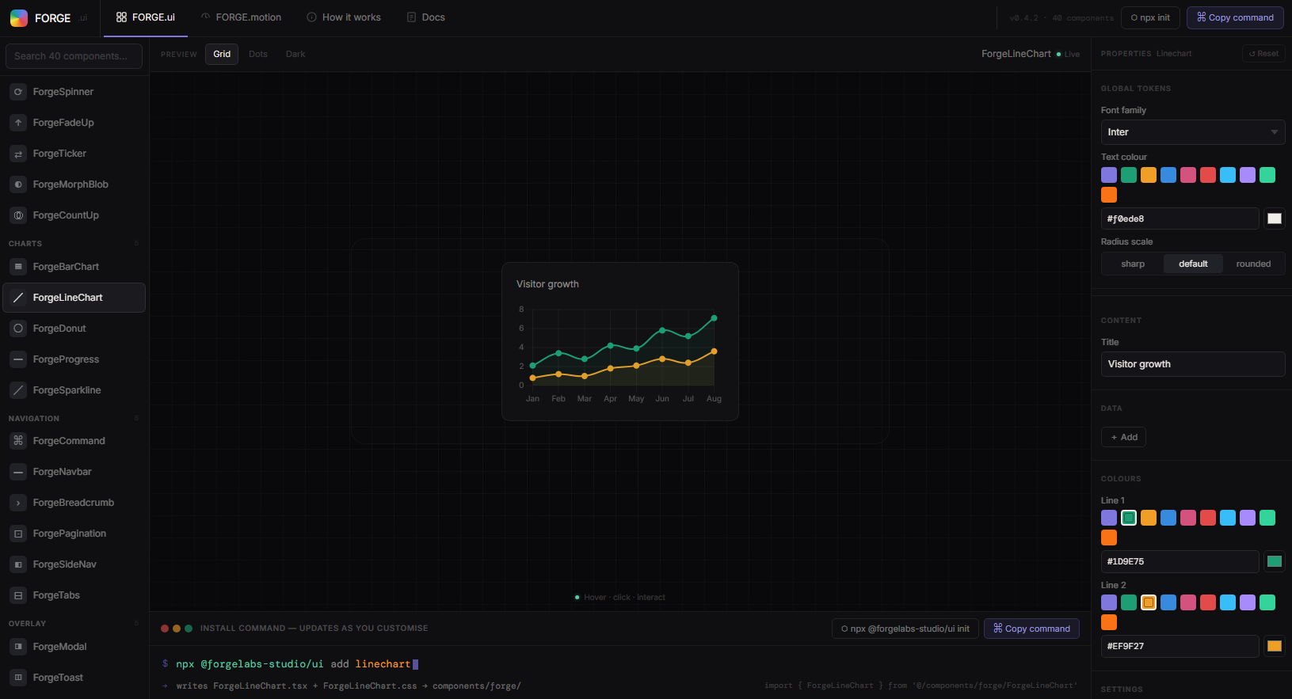Open the Font family Inter dropdown

pos(1193,132)
